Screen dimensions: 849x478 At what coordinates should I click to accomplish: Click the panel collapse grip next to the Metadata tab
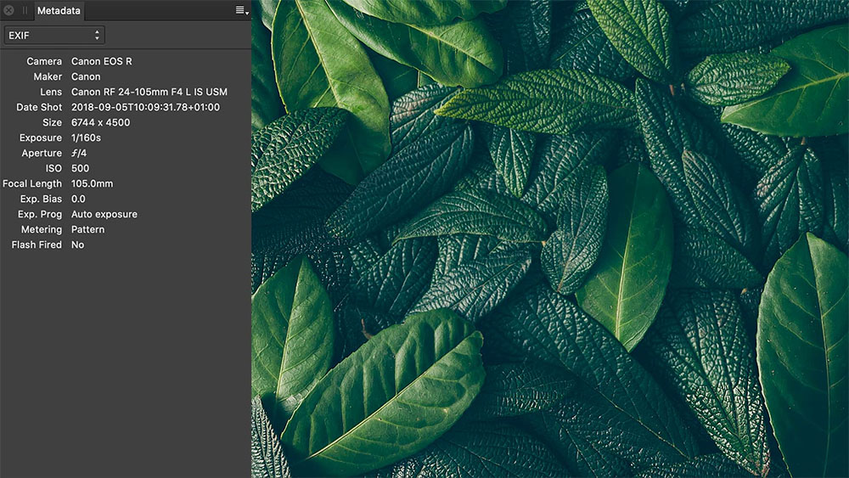point(25,10)
